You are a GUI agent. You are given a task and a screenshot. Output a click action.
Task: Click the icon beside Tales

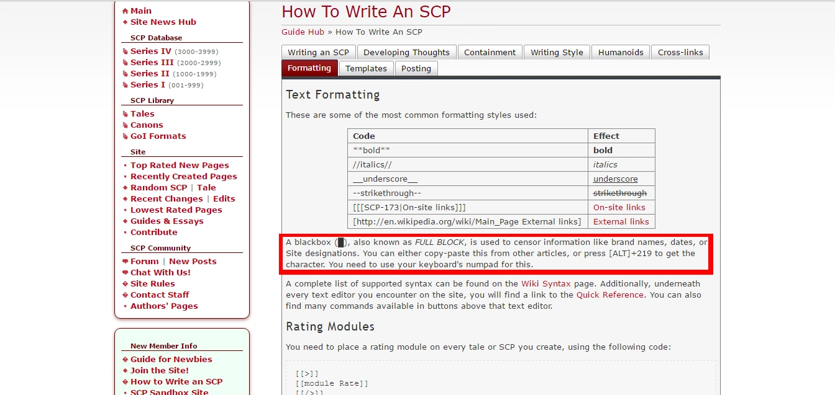click(125, 114)
